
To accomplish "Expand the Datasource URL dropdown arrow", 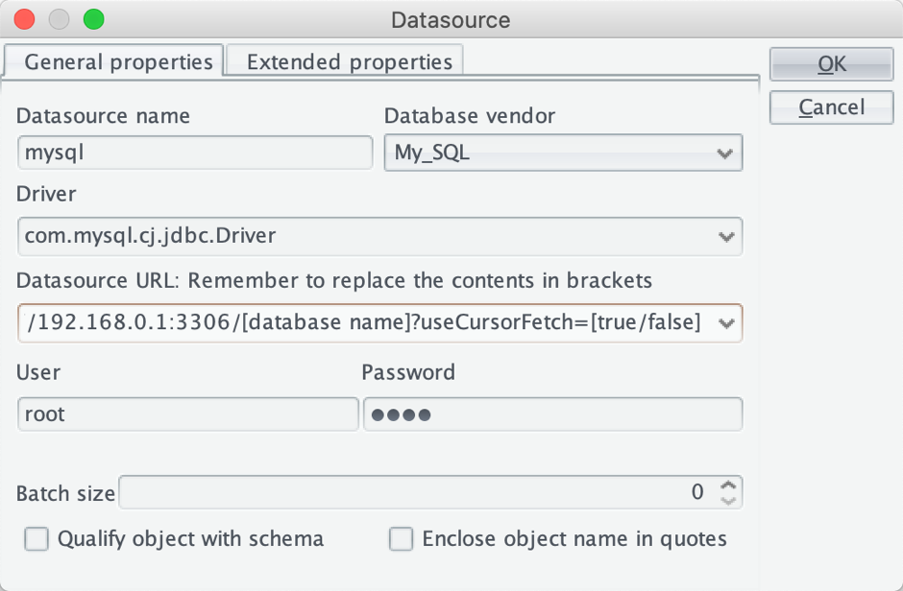I will [725, 323].
